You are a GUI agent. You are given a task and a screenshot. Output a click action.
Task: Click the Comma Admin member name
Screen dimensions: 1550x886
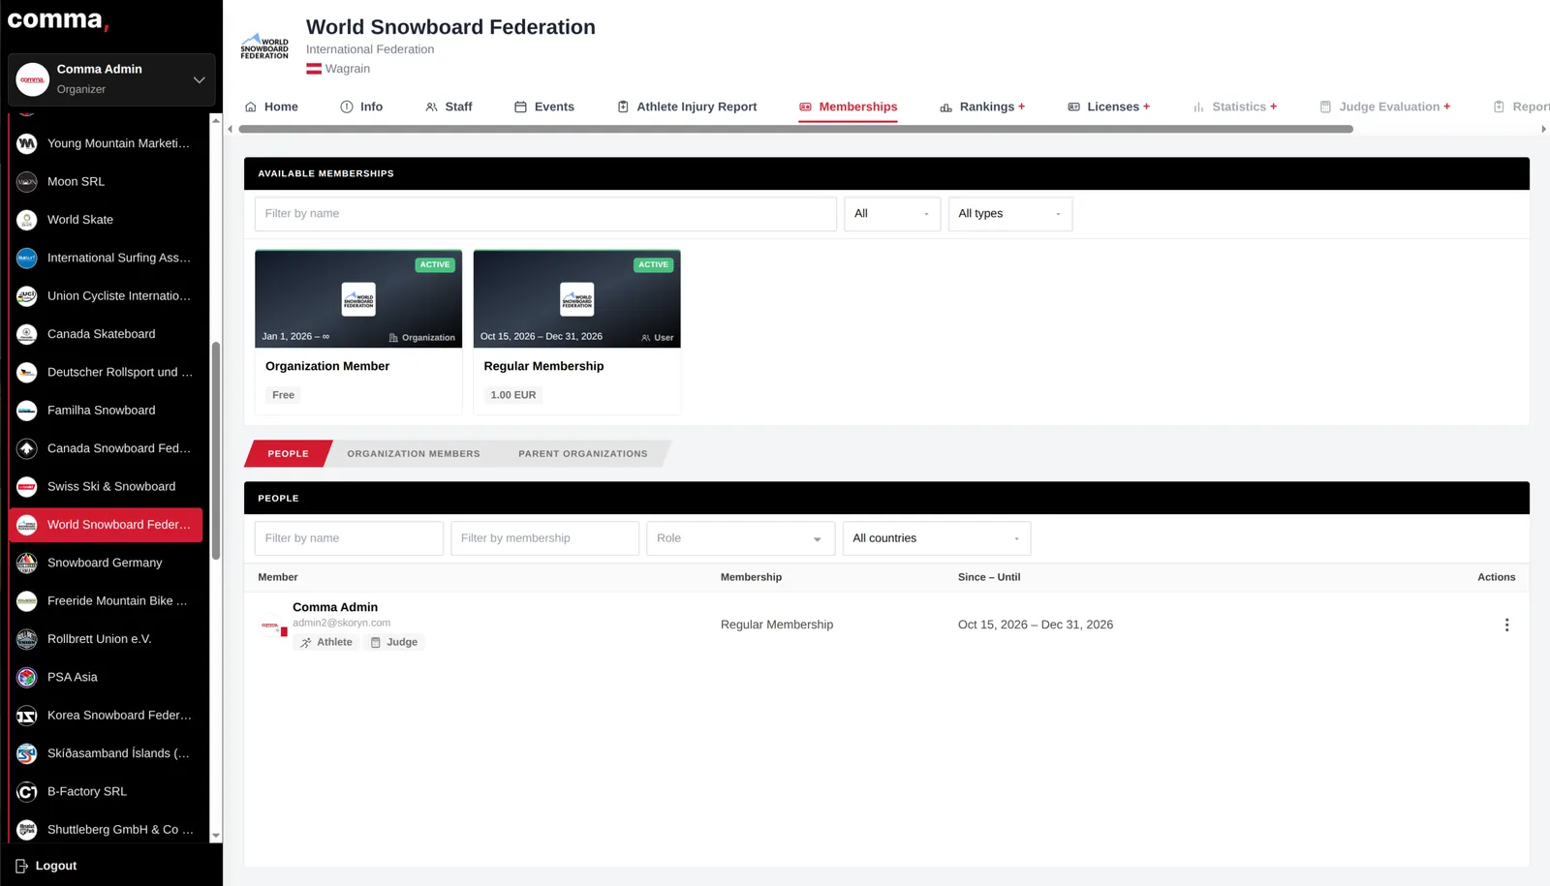click(335, 607)
